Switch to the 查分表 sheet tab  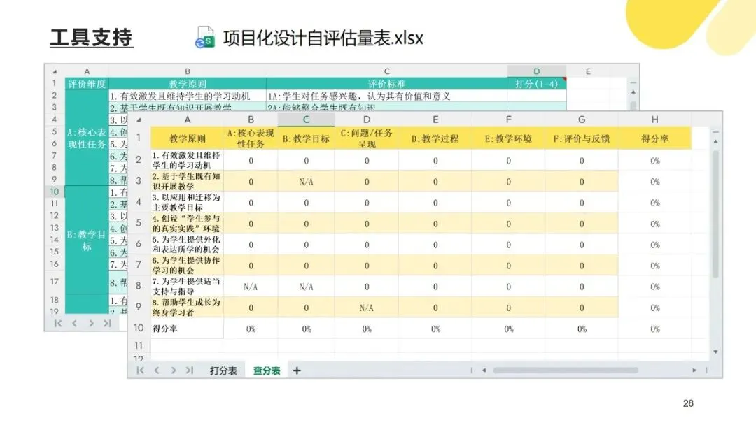(x=267, y=370)
